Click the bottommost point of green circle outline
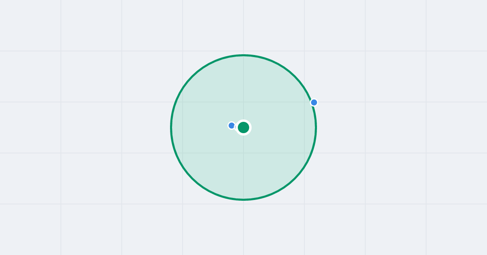The height and width of the screenshot is (255, 487). click(243, 200)
